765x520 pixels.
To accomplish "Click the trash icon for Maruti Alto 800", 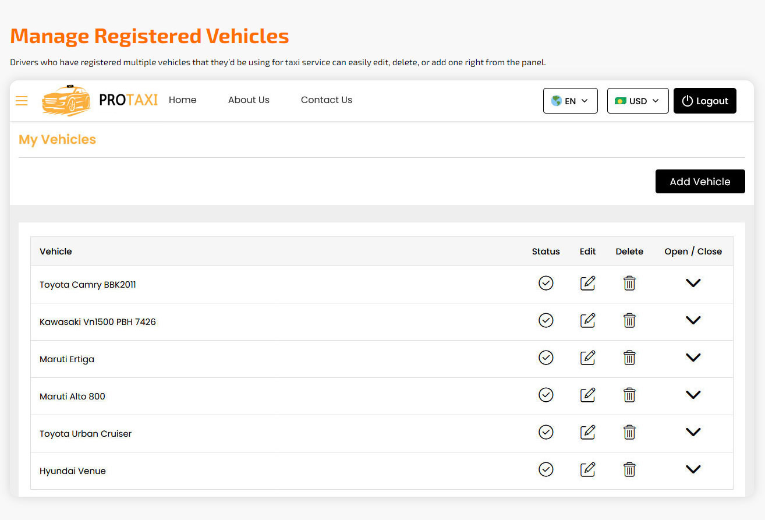I will (x=629, y=395).
